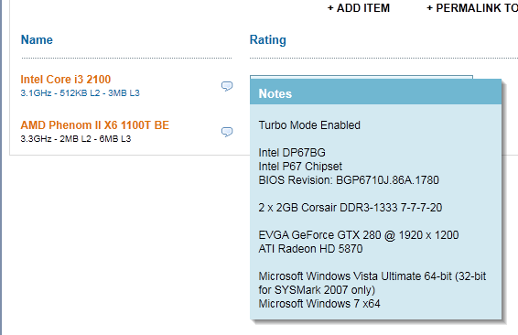Open the AMD Phenom II X6 1100T BE link
Screen dimensions: 518x335
coord(95,125)
